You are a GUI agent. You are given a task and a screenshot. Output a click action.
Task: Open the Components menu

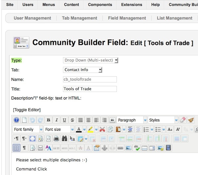tap(100, 5)
